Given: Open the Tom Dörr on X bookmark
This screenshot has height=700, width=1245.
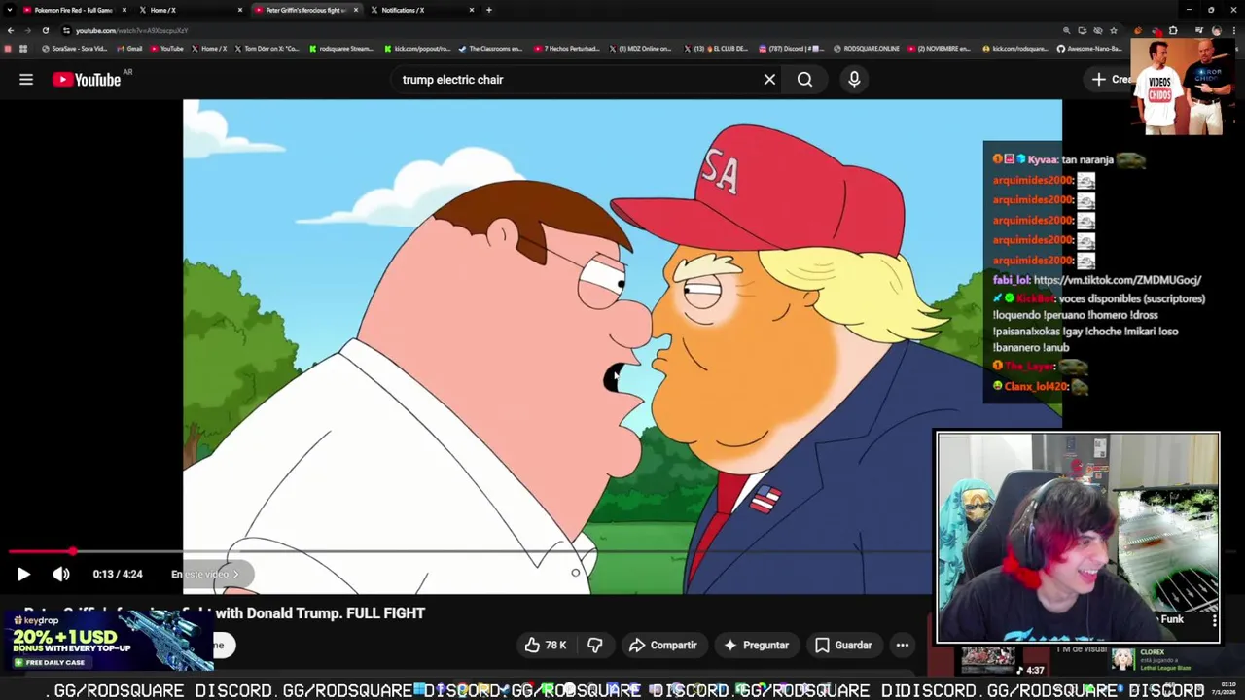Looking at the screenshot, I should point(267,49).
